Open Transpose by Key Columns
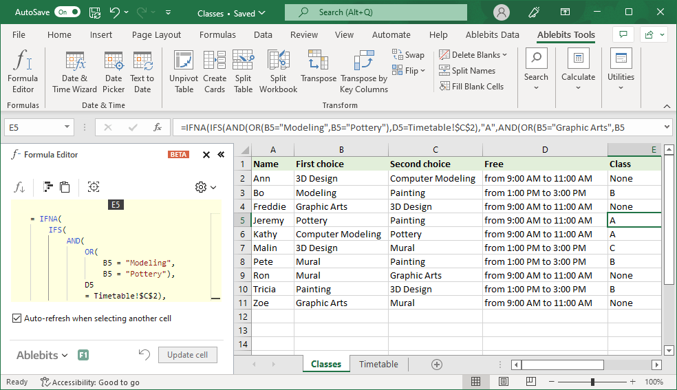This screenshot has width=677, height=390. coord(364,71)
